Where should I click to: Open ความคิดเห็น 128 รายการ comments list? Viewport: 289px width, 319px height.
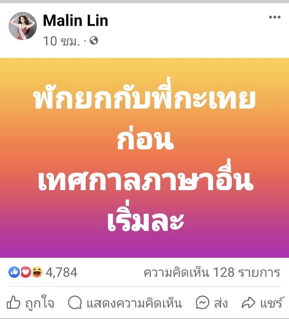(212, 272)
